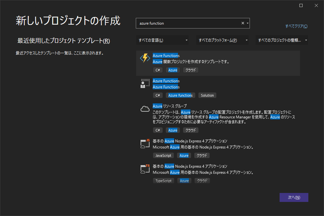324x216 pixels.
Task: Clear the search box with X icon
Action: click(x=243, y=23)
